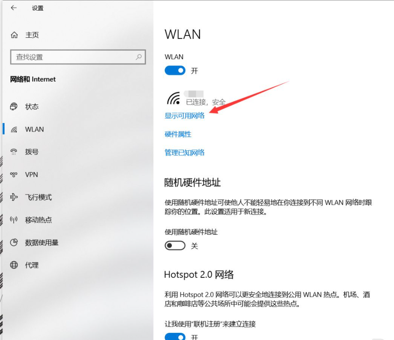Turn off the WLAN switch

[x=175, y=71]
